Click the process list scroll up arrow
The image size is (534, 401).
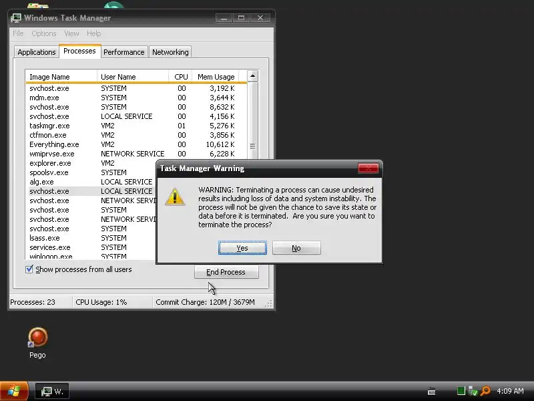[252, 76]
